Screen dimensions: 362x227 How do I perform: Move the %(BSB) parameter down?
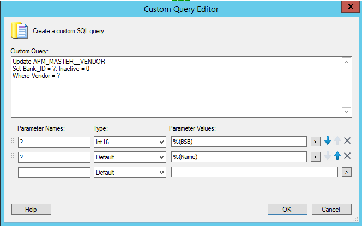coord(328,142)
